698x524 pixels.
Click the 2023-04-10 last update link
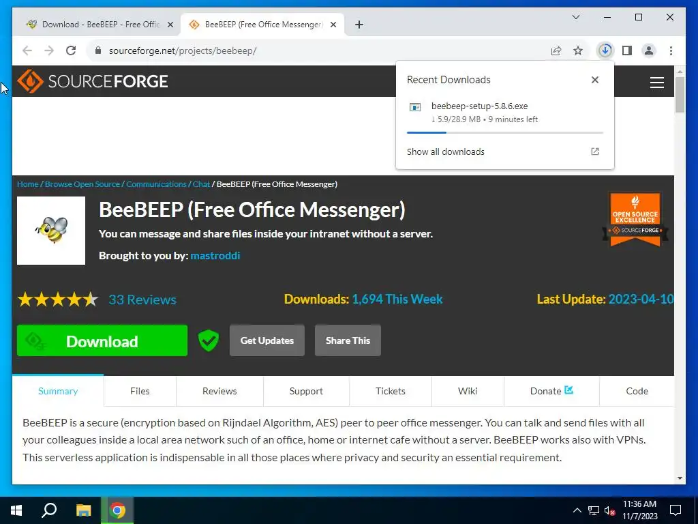pyautogui.click(x=641, y=299)
